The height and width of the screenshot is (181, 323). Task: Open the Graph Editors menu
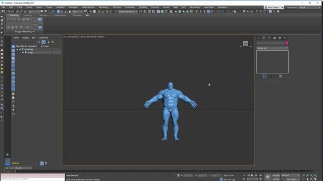point(88,7)
